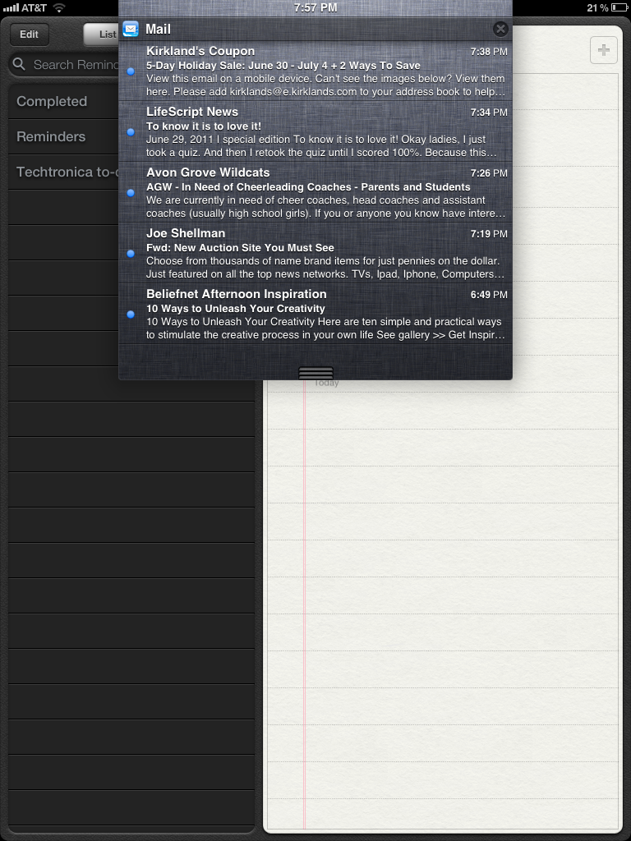
Task: Tap the Wi-Fi status icon
Action: pos(59,7)
